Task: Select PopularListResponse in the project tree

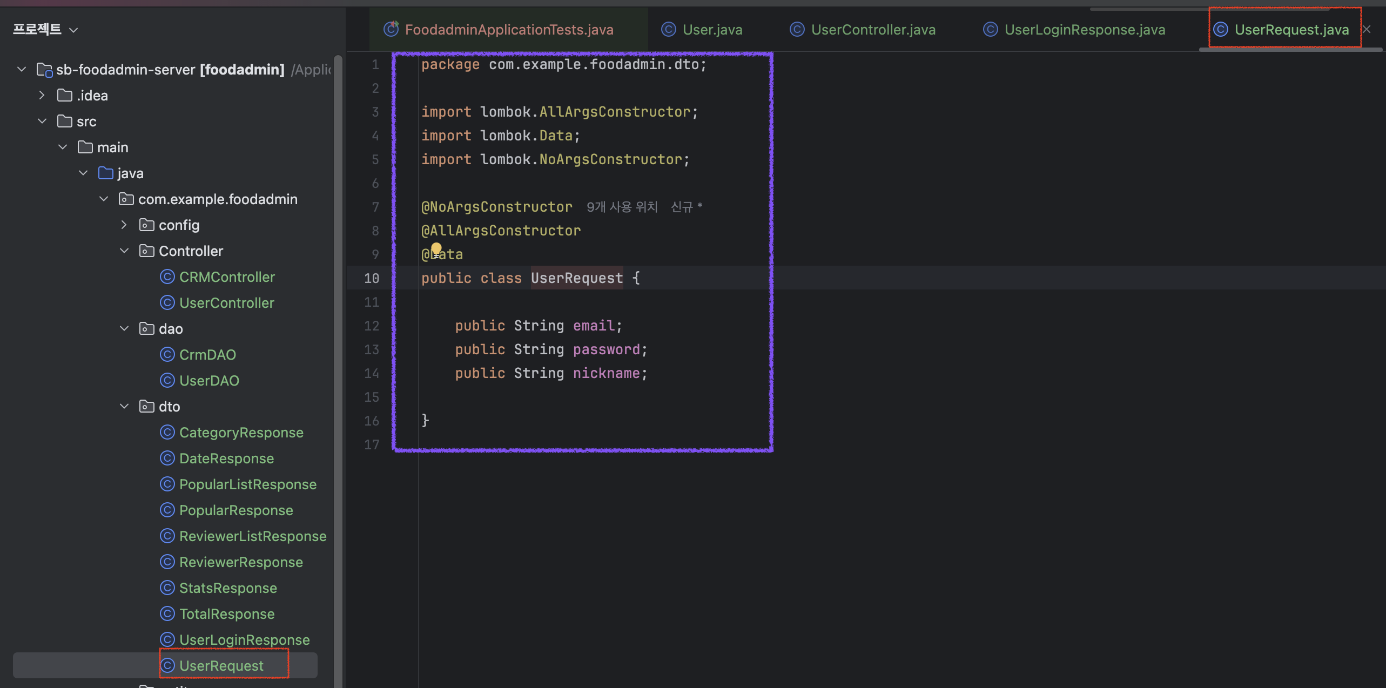Action: (x=248, y=484)
